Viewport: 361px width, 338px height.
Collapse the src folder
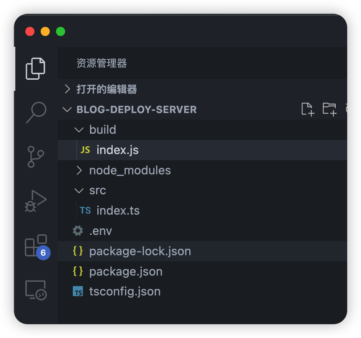pos(97,190)
